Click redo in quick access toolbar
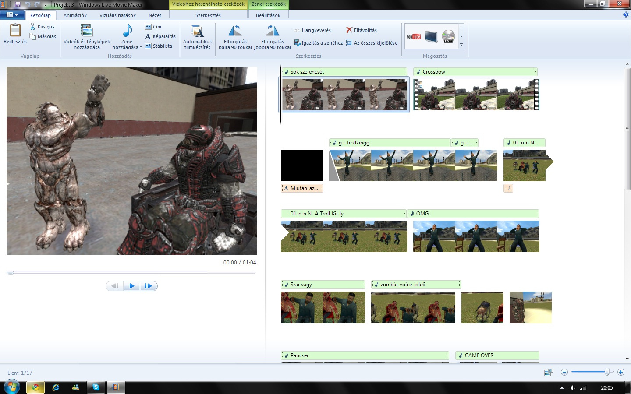The width and height of the screenshot is (631, 394). tap(37, 4)
